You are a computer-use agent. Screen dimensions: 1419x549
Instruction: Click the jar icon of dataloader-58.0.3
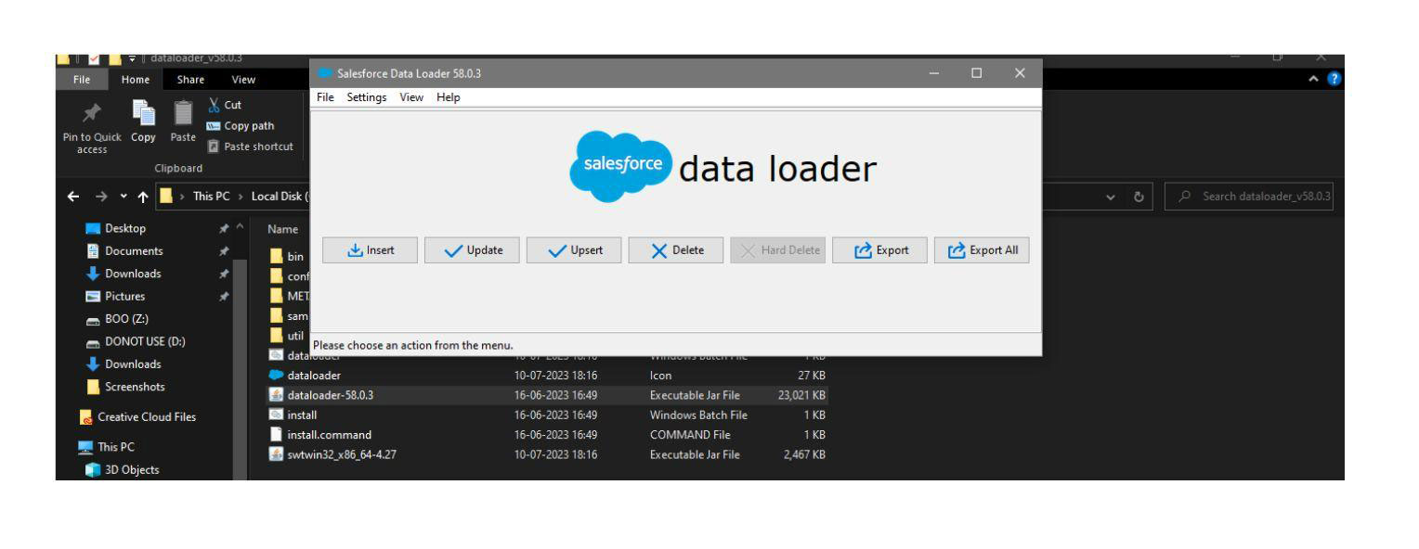pyautogui.click(x=276, y=395)
